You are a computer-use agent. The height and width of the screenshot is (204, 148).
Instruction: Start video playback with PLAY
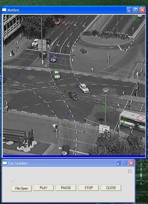point(43,188)
